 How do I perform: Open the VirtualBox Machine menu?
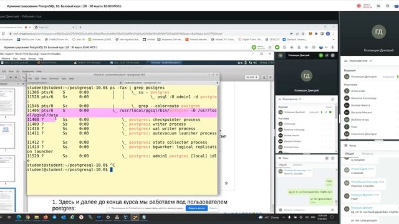(x=6, y=58)
